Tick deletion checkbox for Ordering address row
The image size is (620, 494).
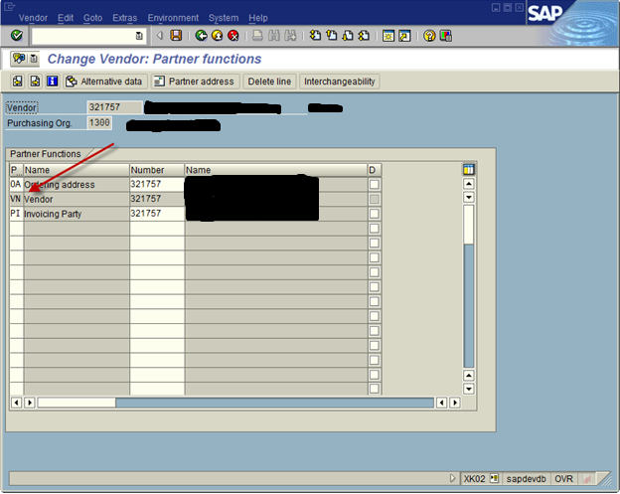coord(374,184)
